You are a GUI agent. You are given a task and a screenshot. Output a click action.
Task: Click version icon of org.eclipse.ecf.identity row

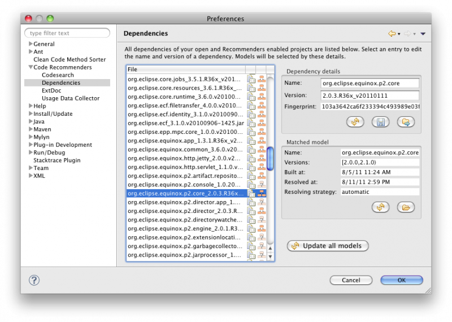click(x=251, y=114)
